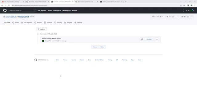
Task: Focus the Search or jump to field
Action: 22,10
